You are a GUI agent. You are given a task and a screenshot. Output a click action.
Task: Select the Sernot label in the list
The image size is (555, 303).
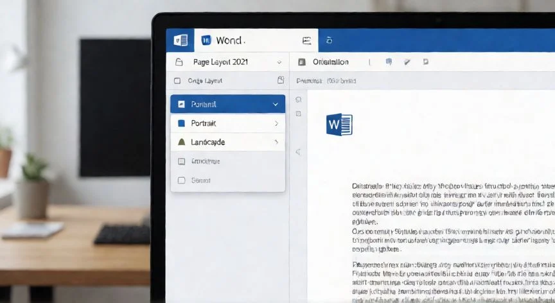pyautogui.click(x=200, y=180)
